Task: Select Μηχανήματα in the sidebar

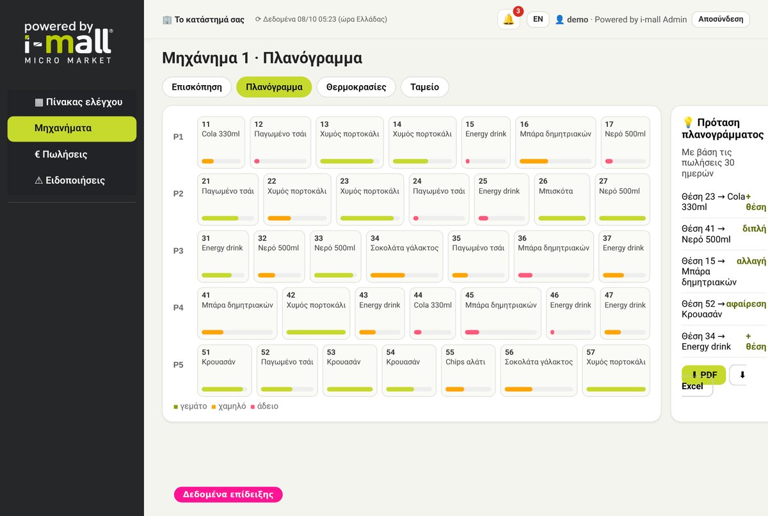Action: pyautogui.click(x=72, y=129)
